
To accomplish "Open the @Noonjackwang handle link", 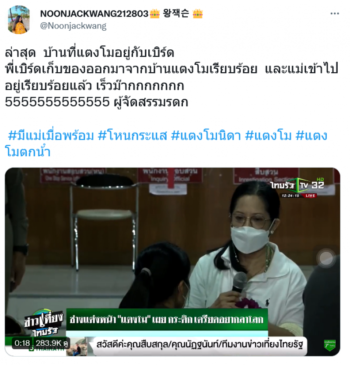I will click(x=73, y=26).
